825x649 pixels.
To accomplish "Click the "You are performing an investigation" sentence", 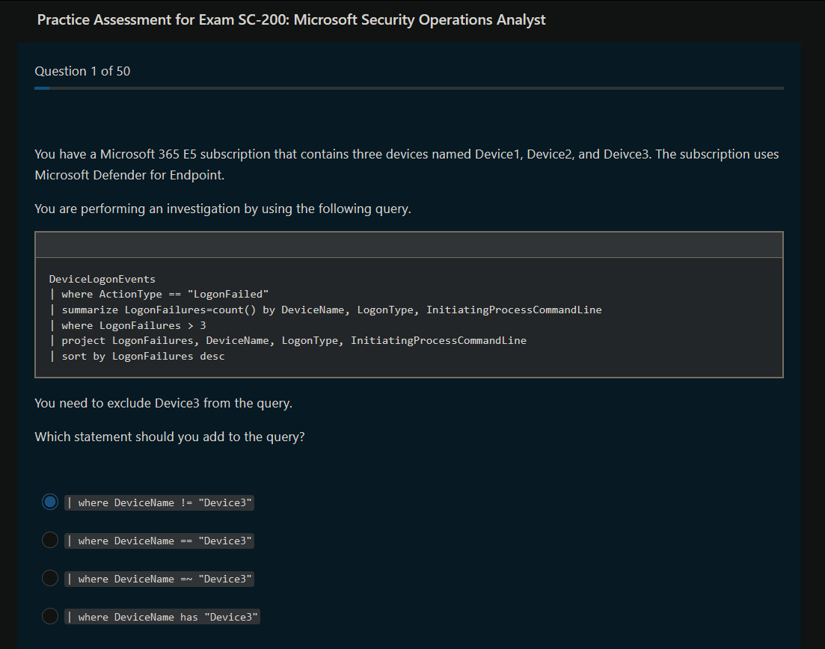I will (x=223, y=209).
